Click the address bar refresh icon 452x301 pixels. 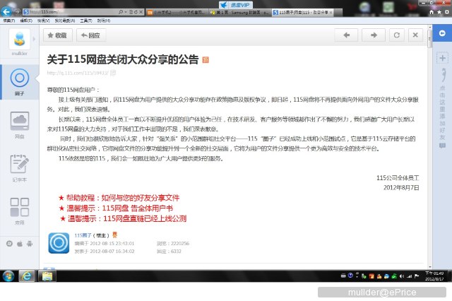click(136, 12)
